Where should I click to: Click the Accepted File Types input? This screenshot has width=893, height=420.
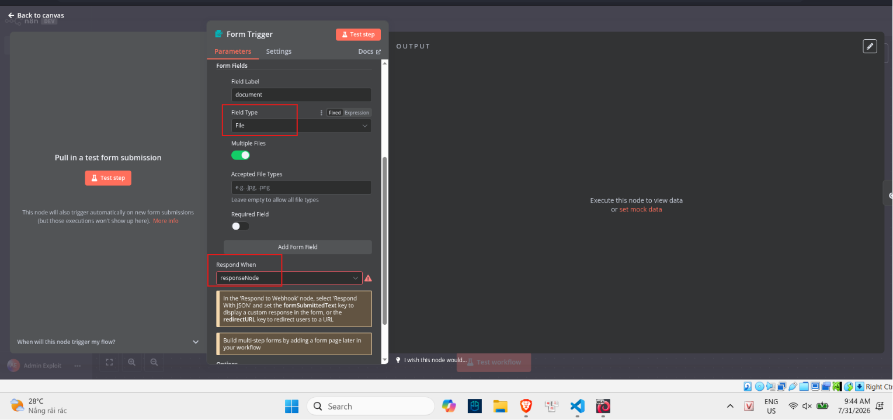(301, 188)
